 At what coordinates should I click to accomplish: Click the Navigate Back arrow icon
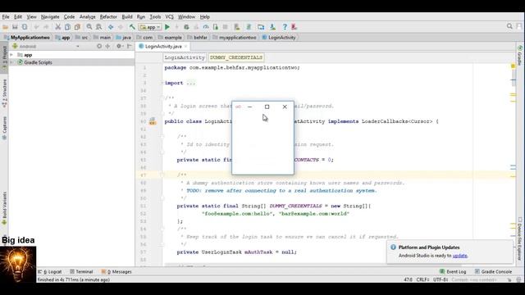tap(111, 27)
